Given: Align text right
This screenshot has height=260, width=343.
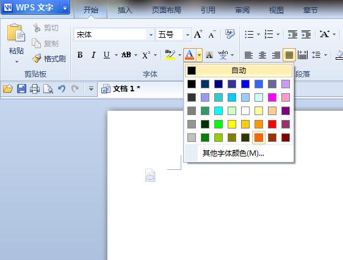Looking at the screenshot, I should [276, 55].
